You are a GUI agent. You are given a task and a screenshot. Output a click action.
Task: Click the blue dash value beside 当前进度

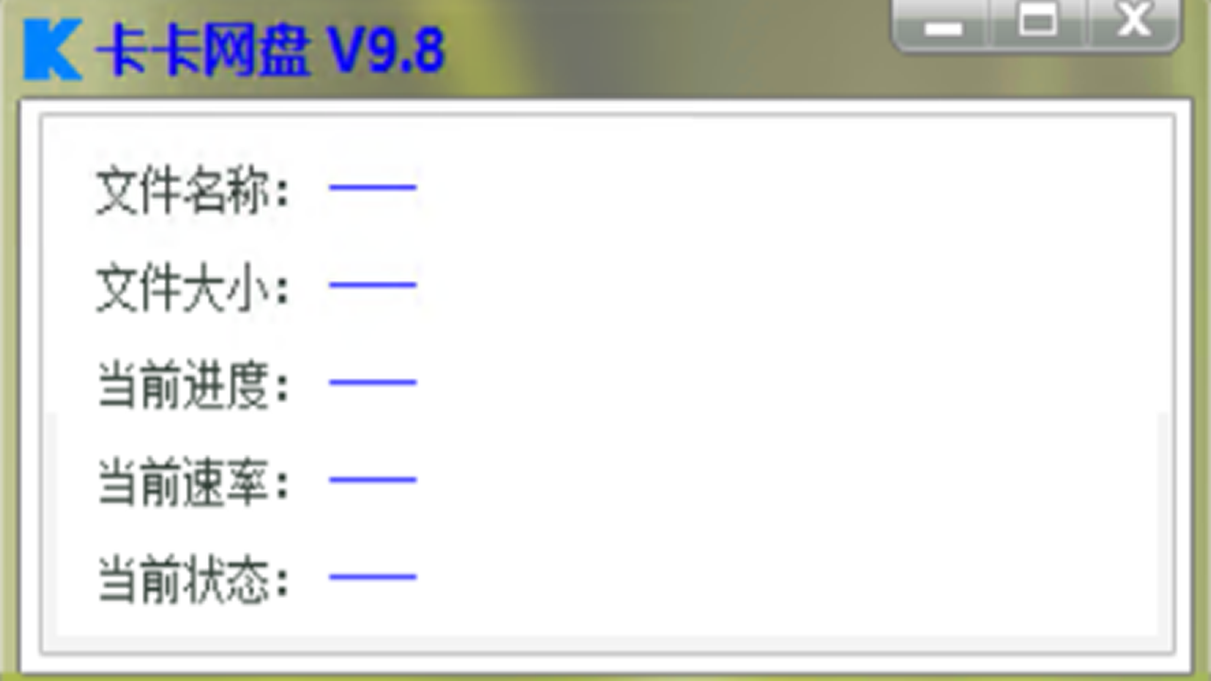(373, 382)
